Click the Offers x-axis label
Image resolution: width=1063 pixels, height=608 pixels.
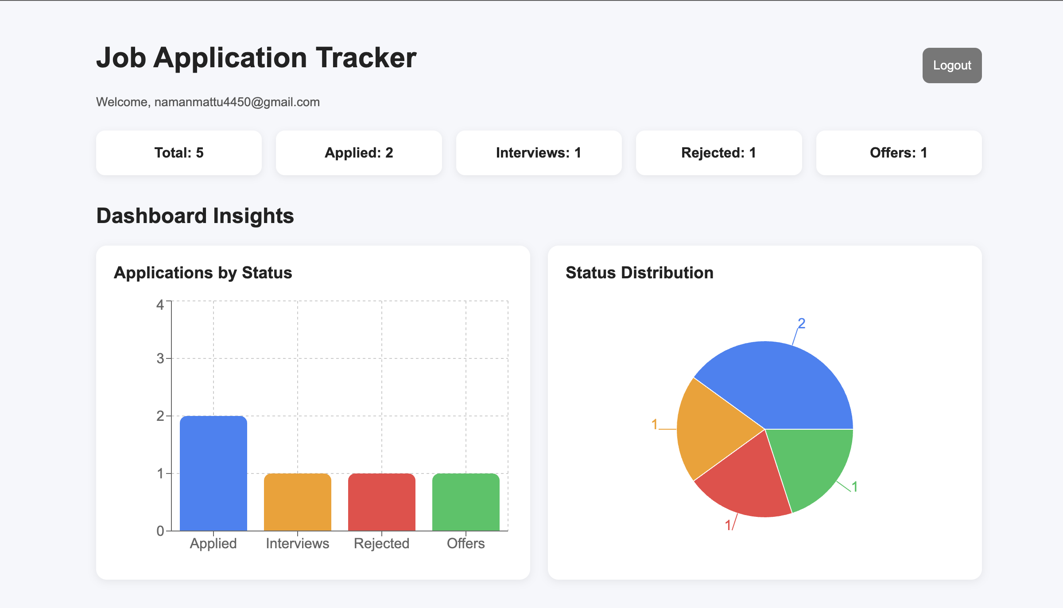click(x=466, y=543)
